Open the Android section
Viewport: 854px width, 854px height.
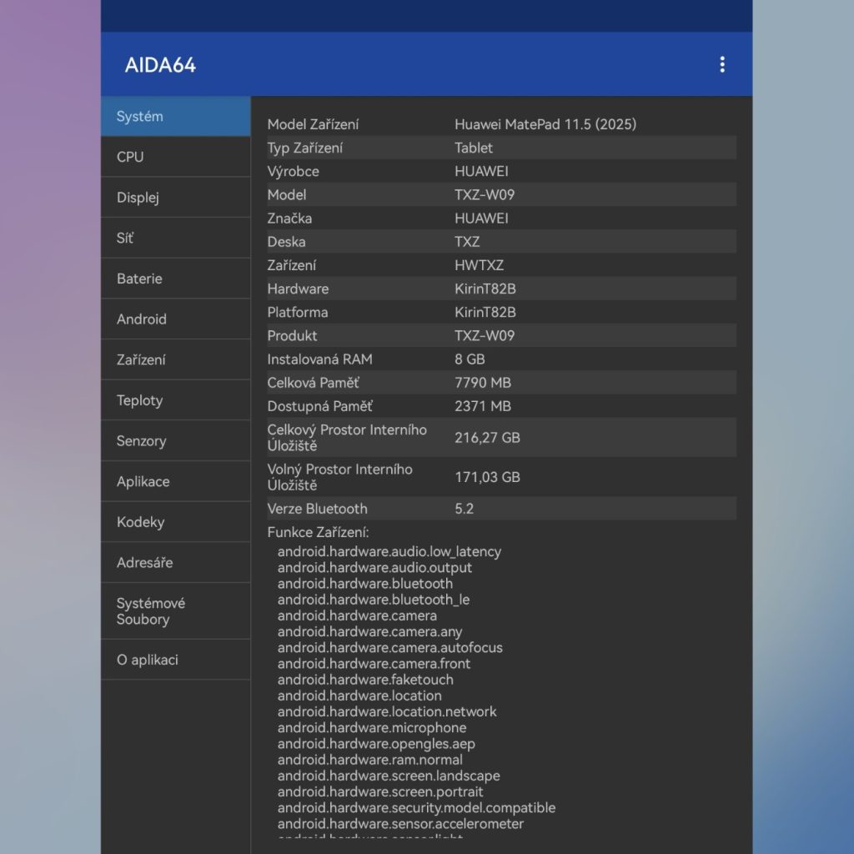click(x=175, y=319)
